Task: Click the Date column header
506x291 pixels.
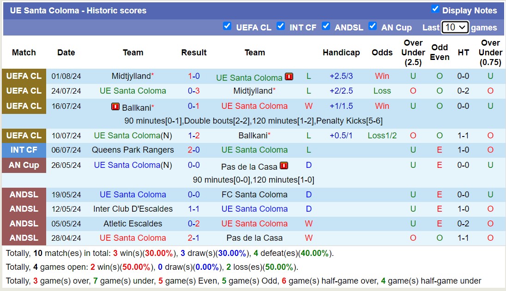Action: (x=66, y=53)
